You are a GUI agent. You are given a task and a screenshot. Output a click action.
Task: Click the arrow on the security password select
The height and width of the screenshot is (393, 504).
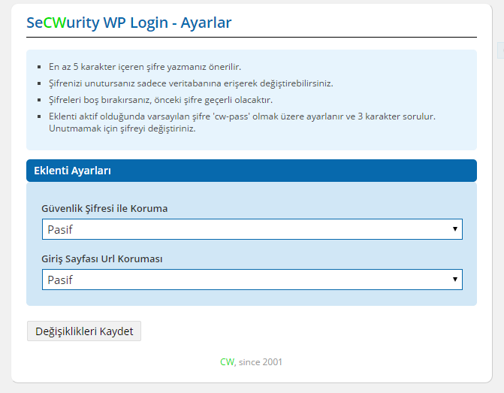(455, 229)
